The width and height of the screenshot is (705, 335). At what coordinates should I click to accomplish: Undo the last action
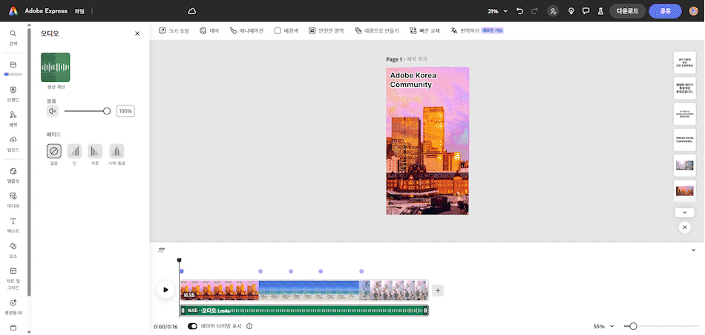point(520,11)
